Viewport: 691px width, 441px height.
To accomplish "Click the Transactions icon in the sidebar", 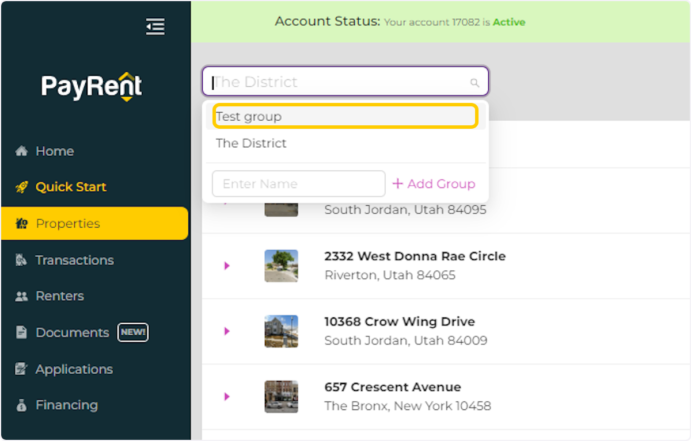I will [21, 260].
